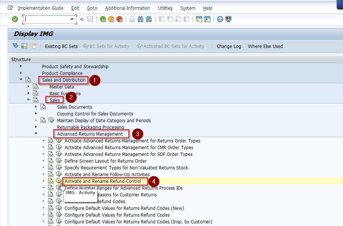Open the Utilities menu
Viewport: 343px width, 226px height.
click(x=165, y=8)
